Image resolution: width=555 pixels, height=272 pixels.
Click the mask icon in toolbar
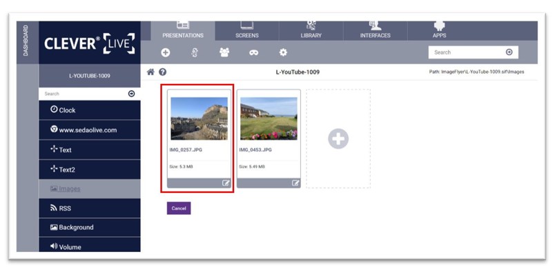(253, 52)
